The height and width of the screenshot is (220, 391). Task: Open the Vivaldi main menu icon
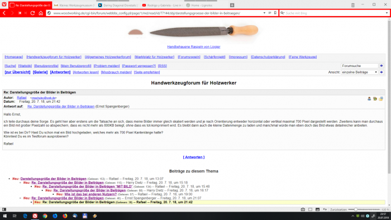coord(4,4)
